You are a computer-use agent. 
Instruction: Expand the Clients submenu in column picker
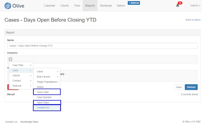point(21,76)
